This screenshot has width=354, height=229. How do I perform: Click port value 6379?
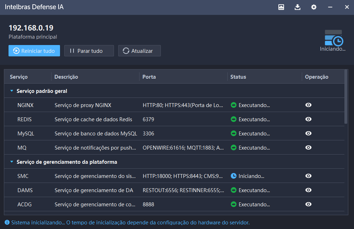[x=148, y=119]
